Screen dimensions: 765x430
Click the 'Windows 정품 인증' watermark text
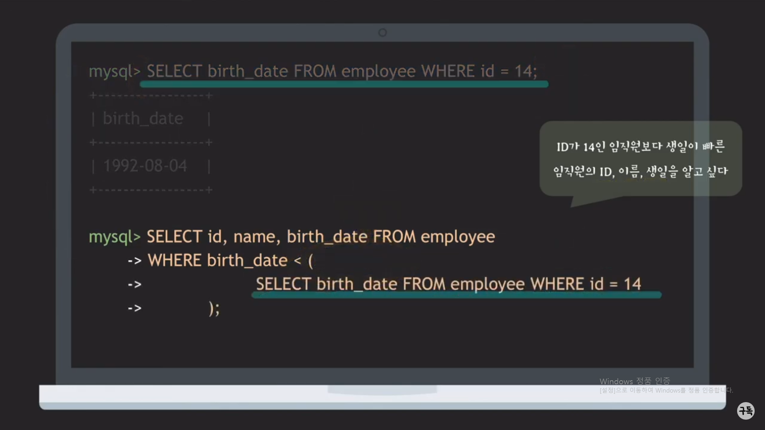[634, 381]
